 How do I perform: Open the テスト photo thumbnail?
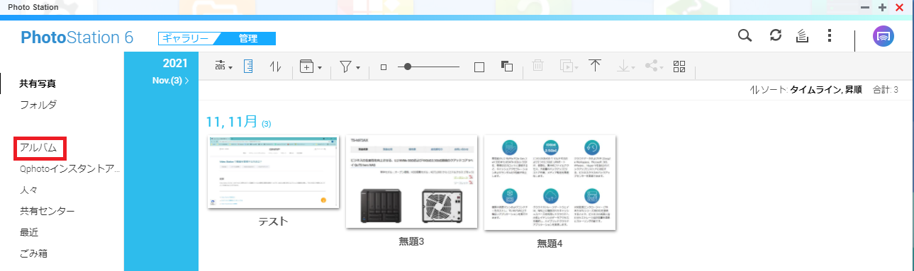click(273, 171)
